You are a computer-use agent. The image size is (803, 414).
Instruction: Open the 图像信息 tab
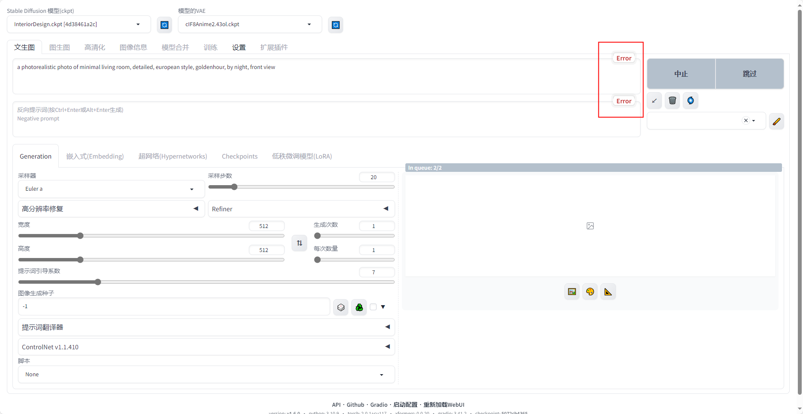click(133, 47)
